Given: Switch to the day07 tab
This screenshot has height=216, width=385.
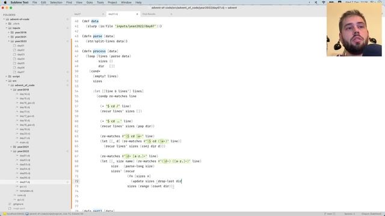Looking at the screenshot, I should [78, 14].
